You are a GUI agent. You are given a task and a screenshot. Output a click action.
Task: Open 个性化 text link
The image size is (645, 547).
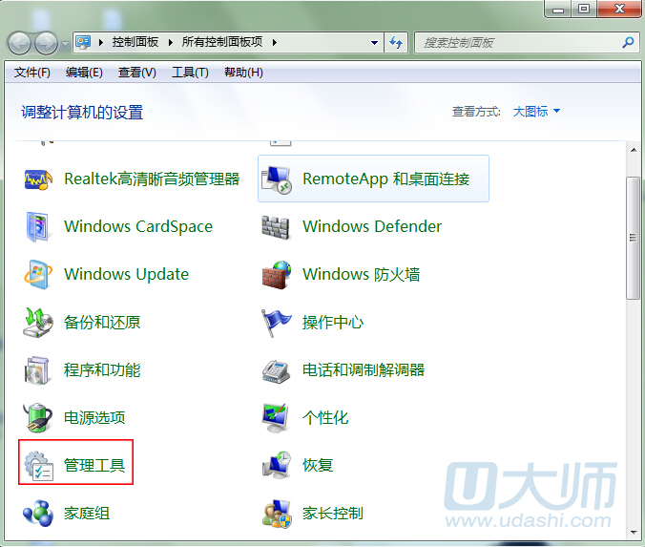[325, 418]
